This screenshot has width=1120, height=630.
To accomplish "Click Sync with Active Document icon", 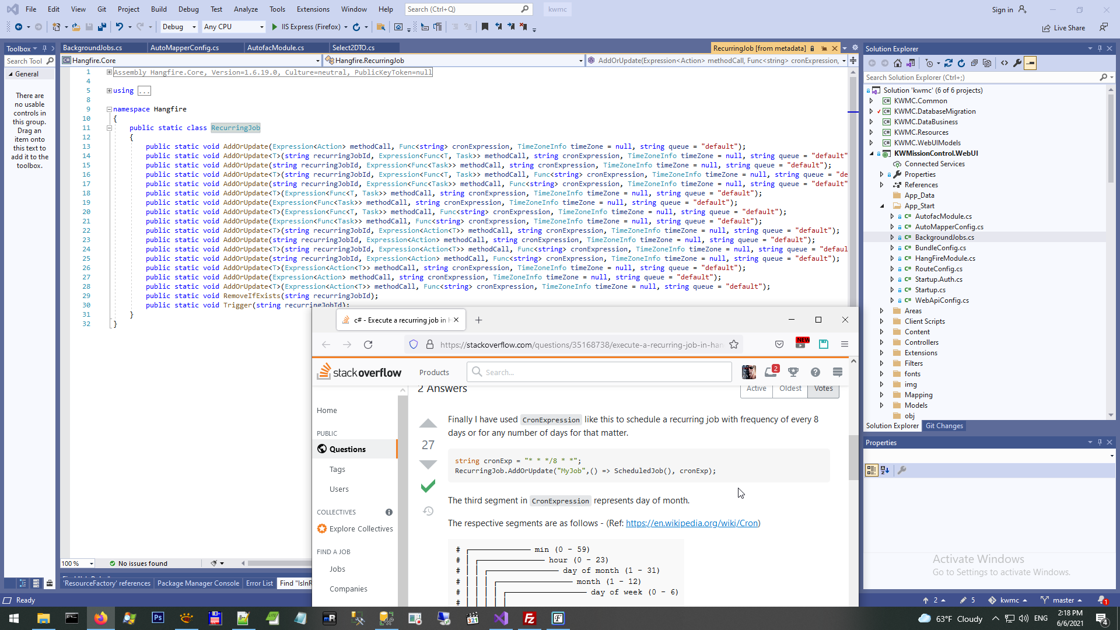I will pos(949,63).
